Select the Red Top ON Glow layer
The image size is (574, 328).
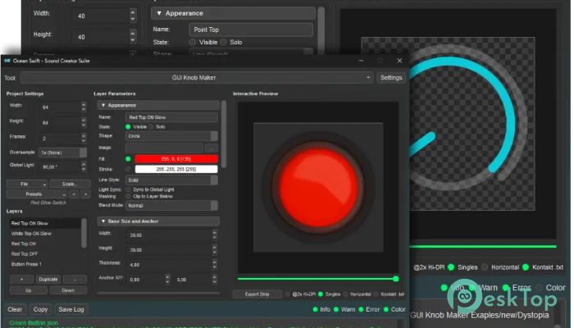click(x=44, y=223)
